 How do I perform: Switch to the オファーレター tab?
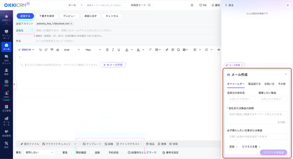pos(236,84)
